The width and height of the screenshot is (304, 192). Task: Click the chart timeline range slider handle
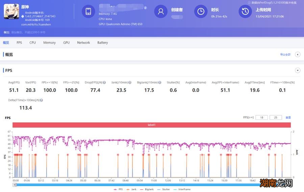[15, 185]
